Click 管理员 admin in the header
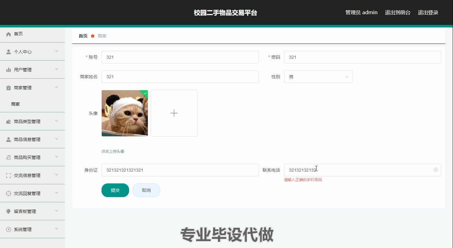This screenshot has width=453, height=248. click(361, 13)
